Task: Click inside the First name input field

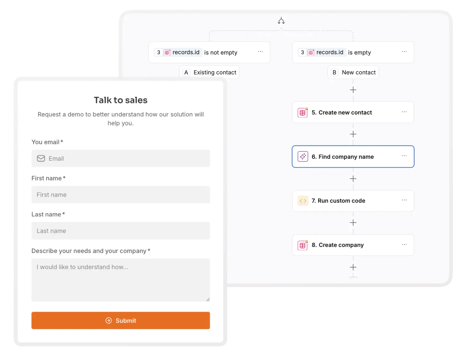Action: tap(121, 195)
